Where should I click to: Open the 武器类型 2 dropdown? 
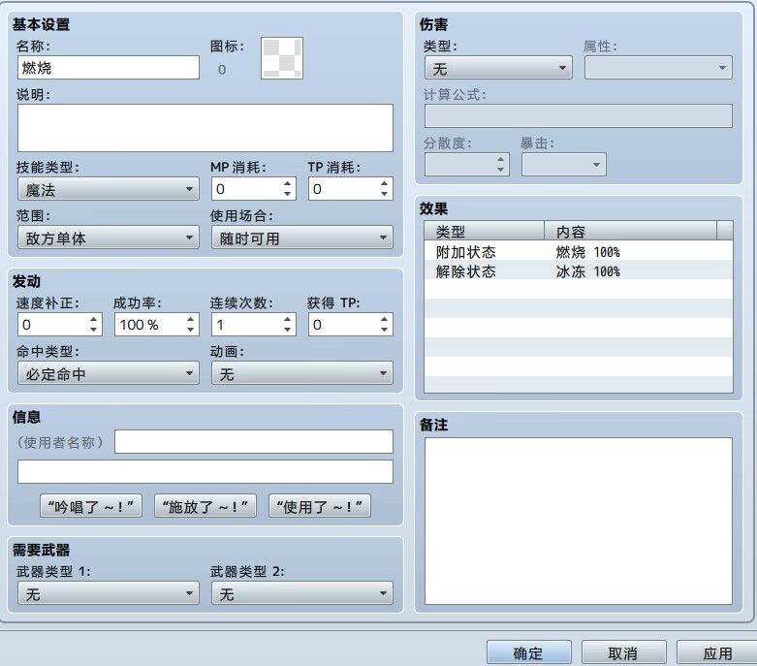pos(302,593)
